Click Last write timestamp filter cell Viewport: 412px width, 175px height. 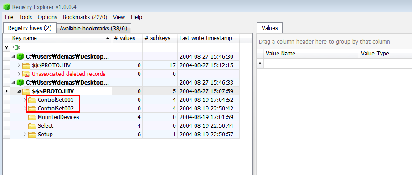[209, 47]
